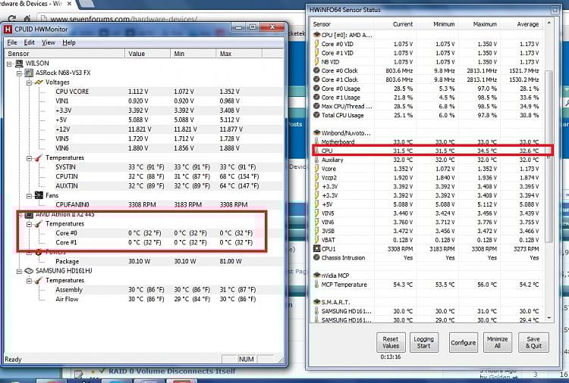Click the Value column header in HWMonitor
This screenshot has width=569, height=383.
pyautogui.click(x=148, y=54)
